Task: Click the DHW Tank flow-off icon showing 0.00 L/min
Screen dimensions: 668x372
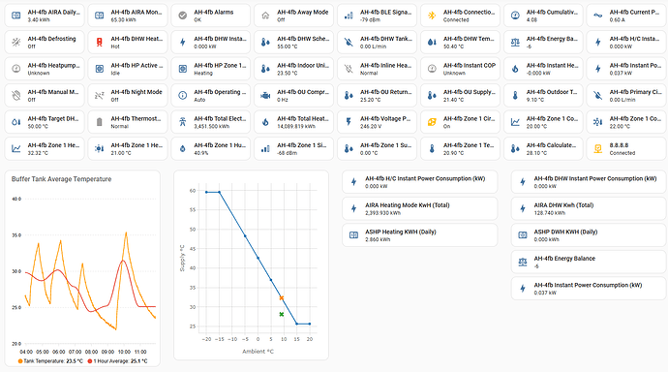Action: pyautogui.click(x=349, y=42)
